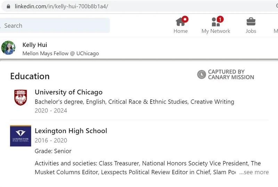Expand activities with ...see more
Screen dimensions: 278x187
point(254,172)
